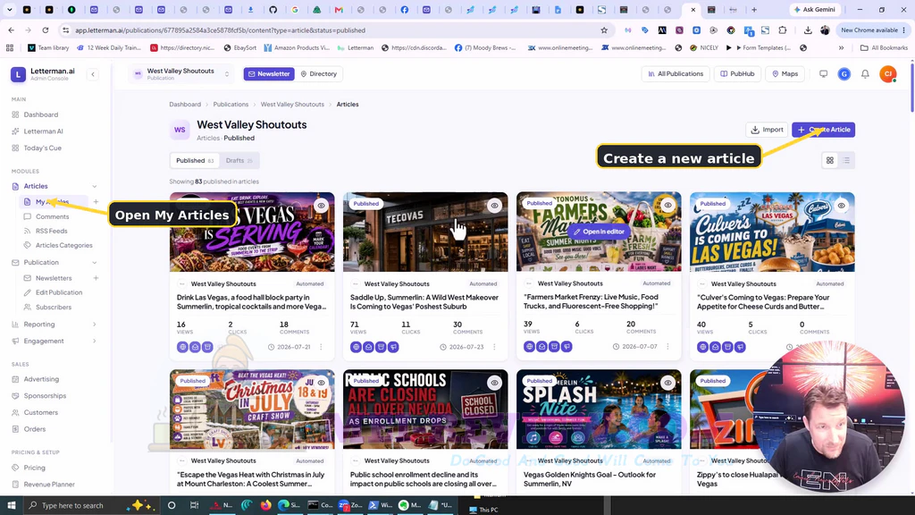The height and width of the screenshot is (515, 915).
Task: Select the Newsletter tab
Action: [269, 74]
